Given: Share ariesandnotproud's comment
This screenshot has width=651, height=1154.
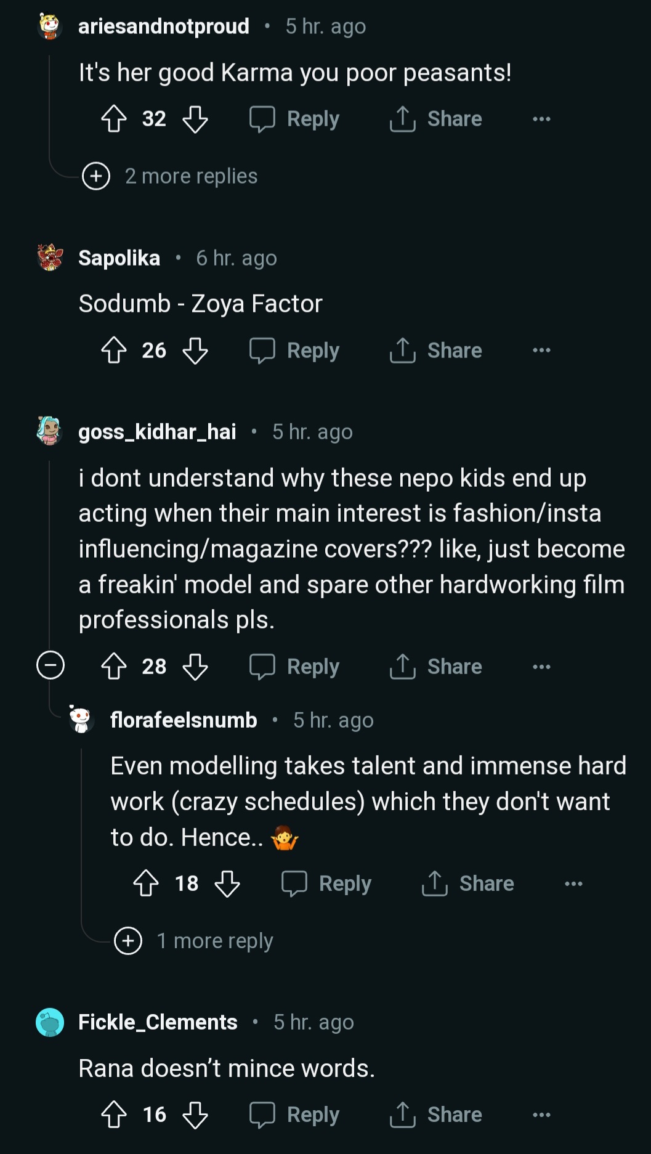Looking at the screenshot, I should pos(436,119).
